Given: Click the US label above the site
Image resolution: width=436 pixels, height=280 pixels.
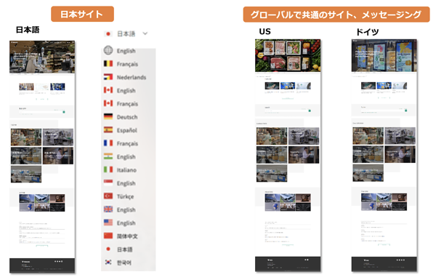Looking at the screenshot, I should tap(265, 31).
